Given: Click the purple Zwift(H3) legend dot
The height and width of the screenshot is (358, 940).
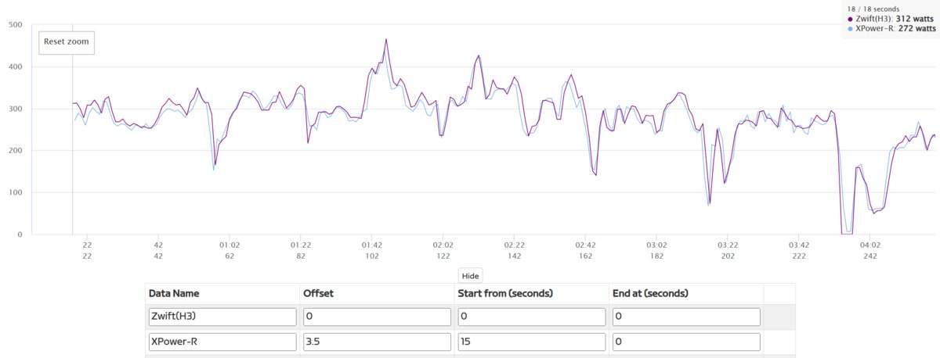Looking at the screenshot, I should point(851,19).
